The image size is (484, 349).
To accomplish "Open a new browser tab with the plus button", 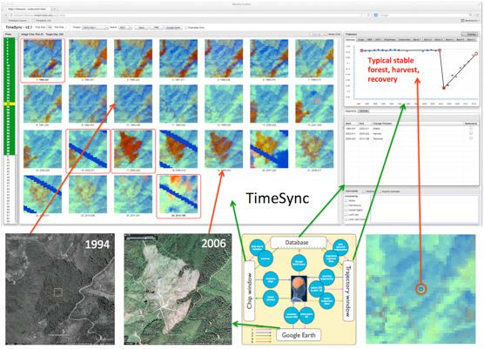I will coord(55,9).
